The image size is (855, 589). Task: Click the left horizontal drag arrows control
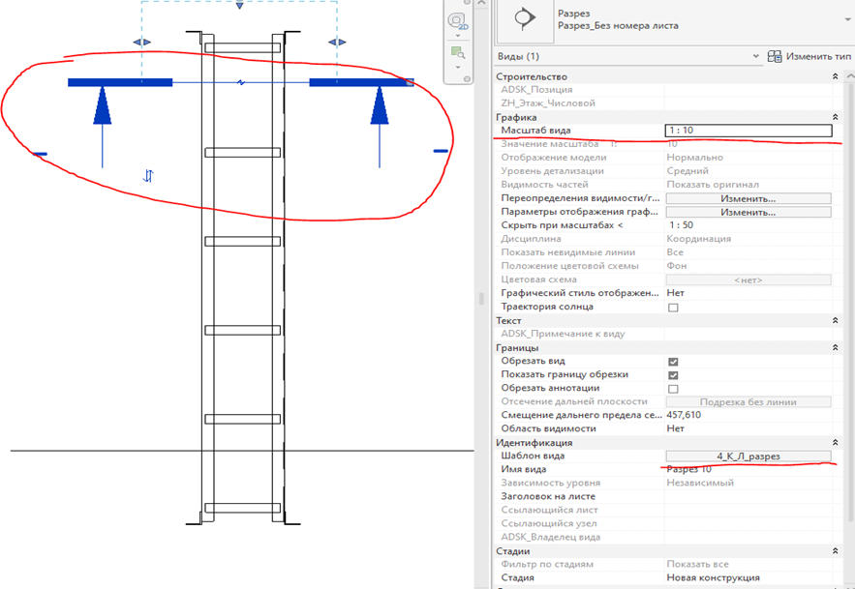coord(141,42)
